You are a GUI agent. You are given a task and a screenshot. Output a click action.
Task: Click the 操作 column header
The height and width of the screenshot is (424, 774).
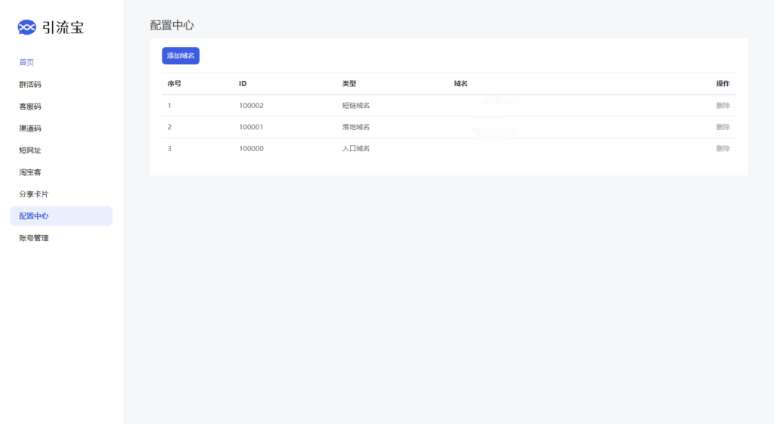tap(723, 84)
